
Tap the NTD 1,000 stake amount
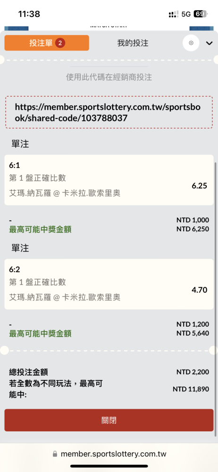point(193,220)
